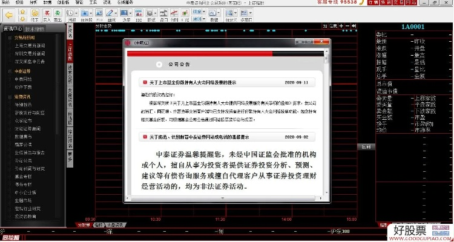The image size is (454, 242).
Task: Select the 更多 vertical tab
Action: point(70,159)
